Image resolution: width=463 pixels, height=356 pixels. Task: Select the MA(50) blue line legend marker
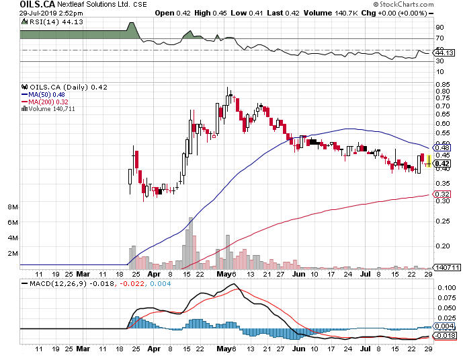point(23,94)
